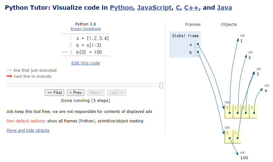Image resolution: width=273 pixels, height=162 pixels.
Task: Click variable s in Global frame
Action: click(x=191, y=45)
